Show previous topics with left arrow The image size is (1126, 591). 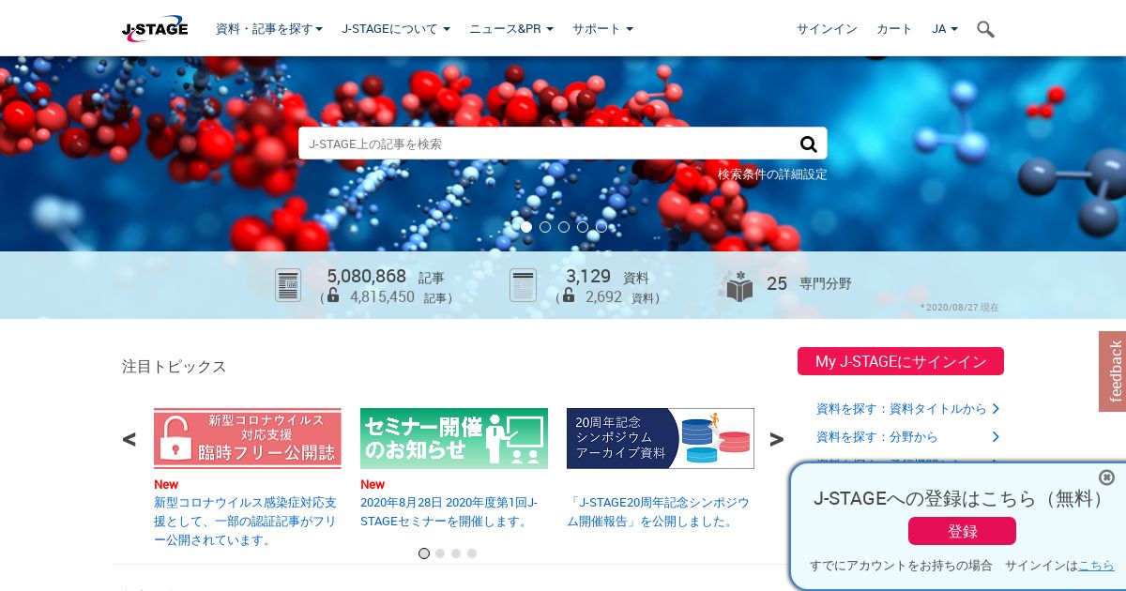coord(129,439)
